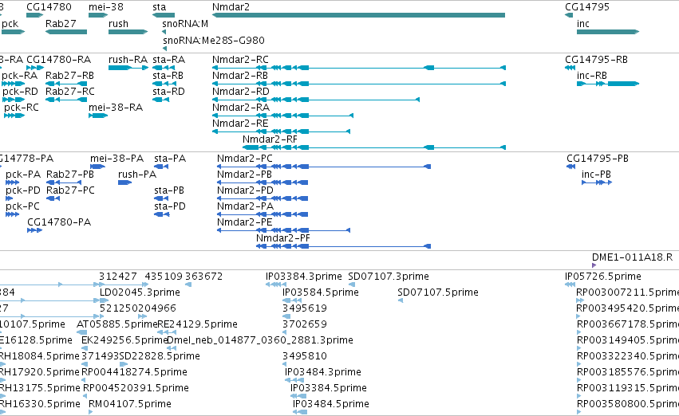Open the Nmdar2-RA transcript
679x416 pixels.
click(x=282, y=116)
